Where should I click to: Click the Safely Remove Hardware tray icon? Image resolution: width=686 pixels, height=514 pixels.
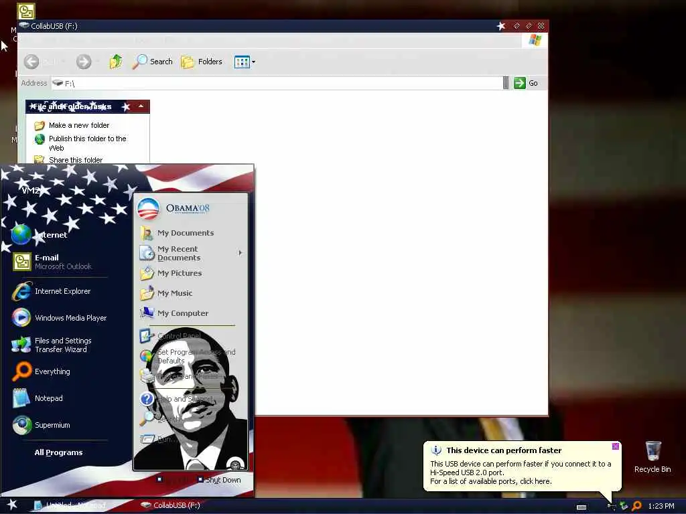pos(624,506)
